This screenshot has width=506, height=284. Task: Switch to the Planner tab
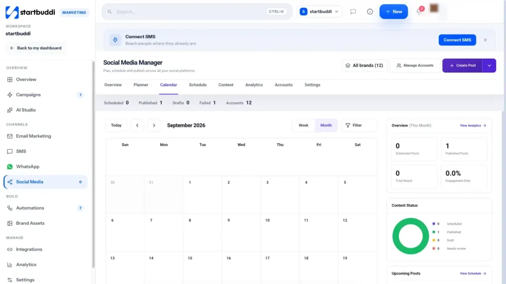coord(141,85)
